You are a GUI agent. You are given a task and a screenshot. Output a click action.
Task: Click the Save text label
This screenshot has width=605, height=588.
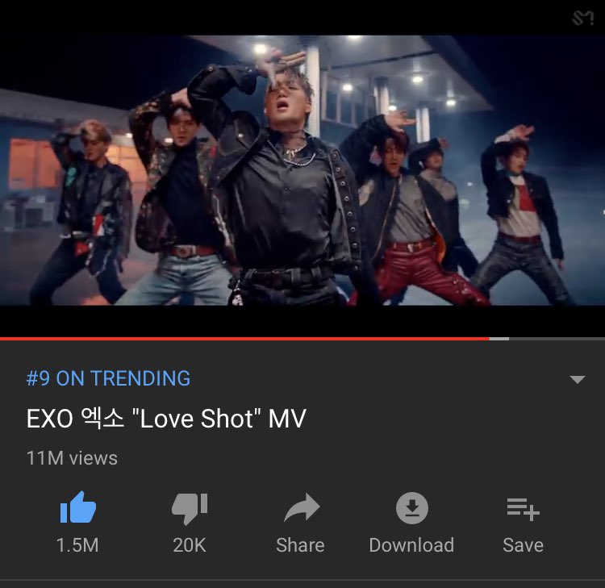pos(523,545)
